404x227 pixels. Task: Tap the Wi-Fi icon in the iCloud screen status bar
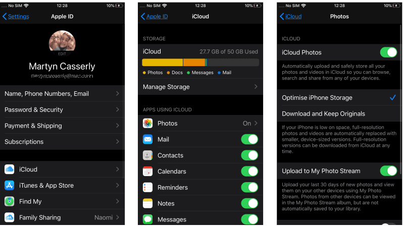pos(165,6)
